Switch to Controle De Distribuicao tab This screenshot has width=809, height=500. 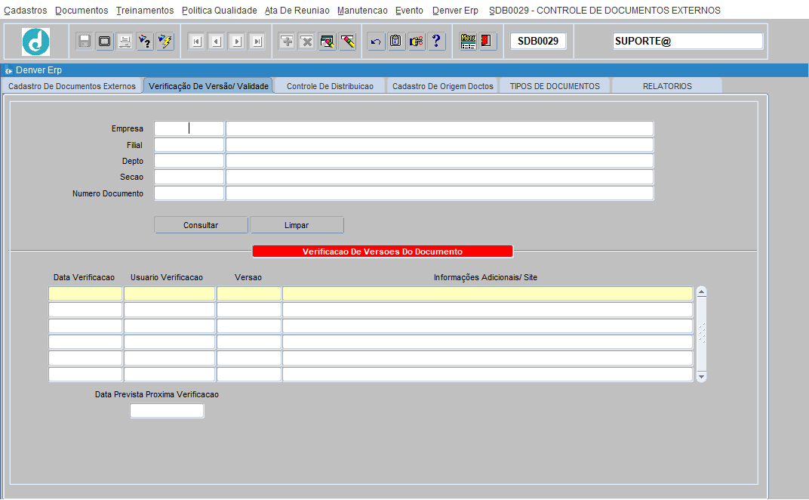point(330,86)
